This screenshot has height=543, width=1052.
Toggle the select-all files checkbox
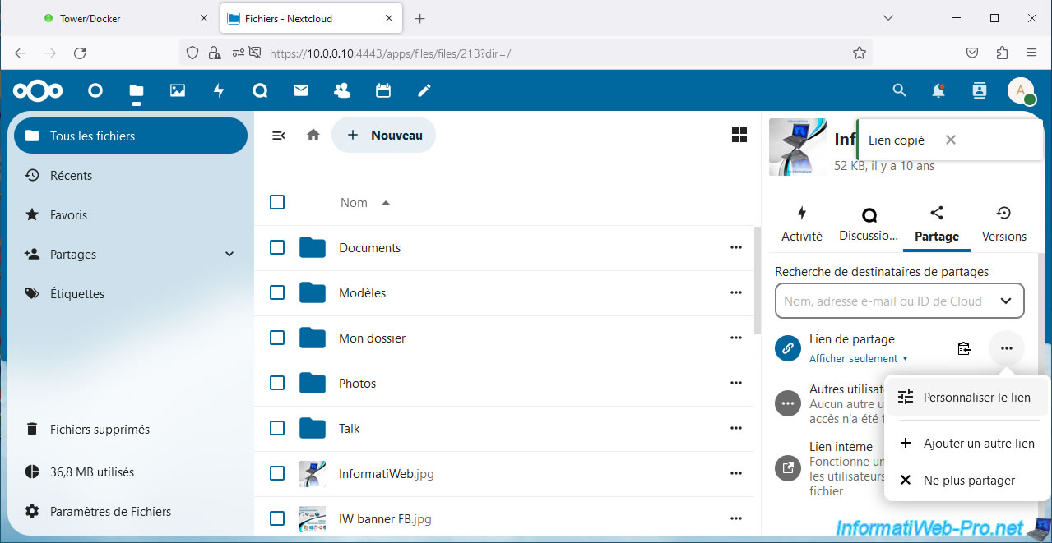pyautogui.click(x=277, y=202)
